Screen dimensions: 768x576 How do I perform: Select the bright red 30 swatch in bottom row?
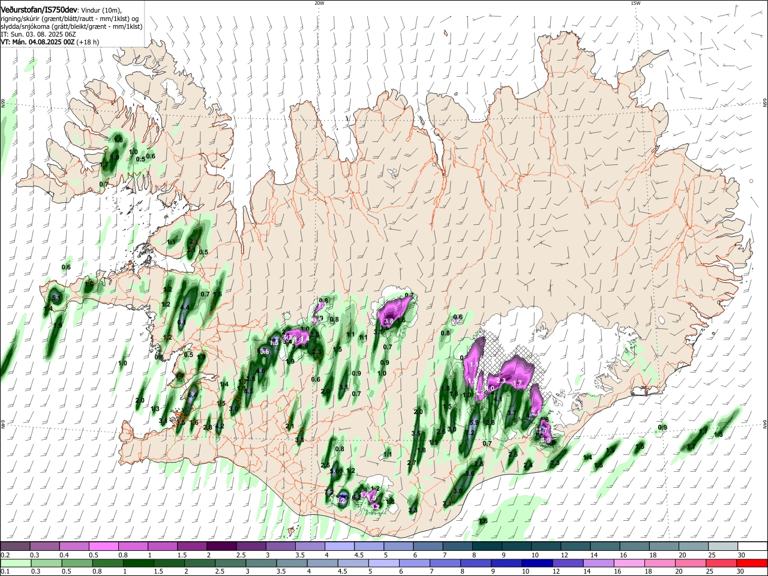tap(751, 563)
